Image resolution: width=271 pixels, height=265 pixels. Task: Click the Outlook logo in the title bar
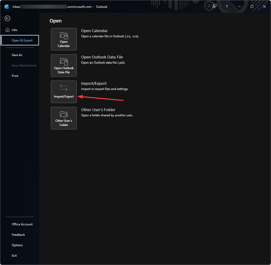click(7, 7)
